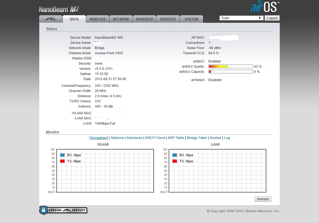The height and width of the screenshot is (223, 319).
Task: Switch to the MAIN tab
Action: tap(74, 19)
